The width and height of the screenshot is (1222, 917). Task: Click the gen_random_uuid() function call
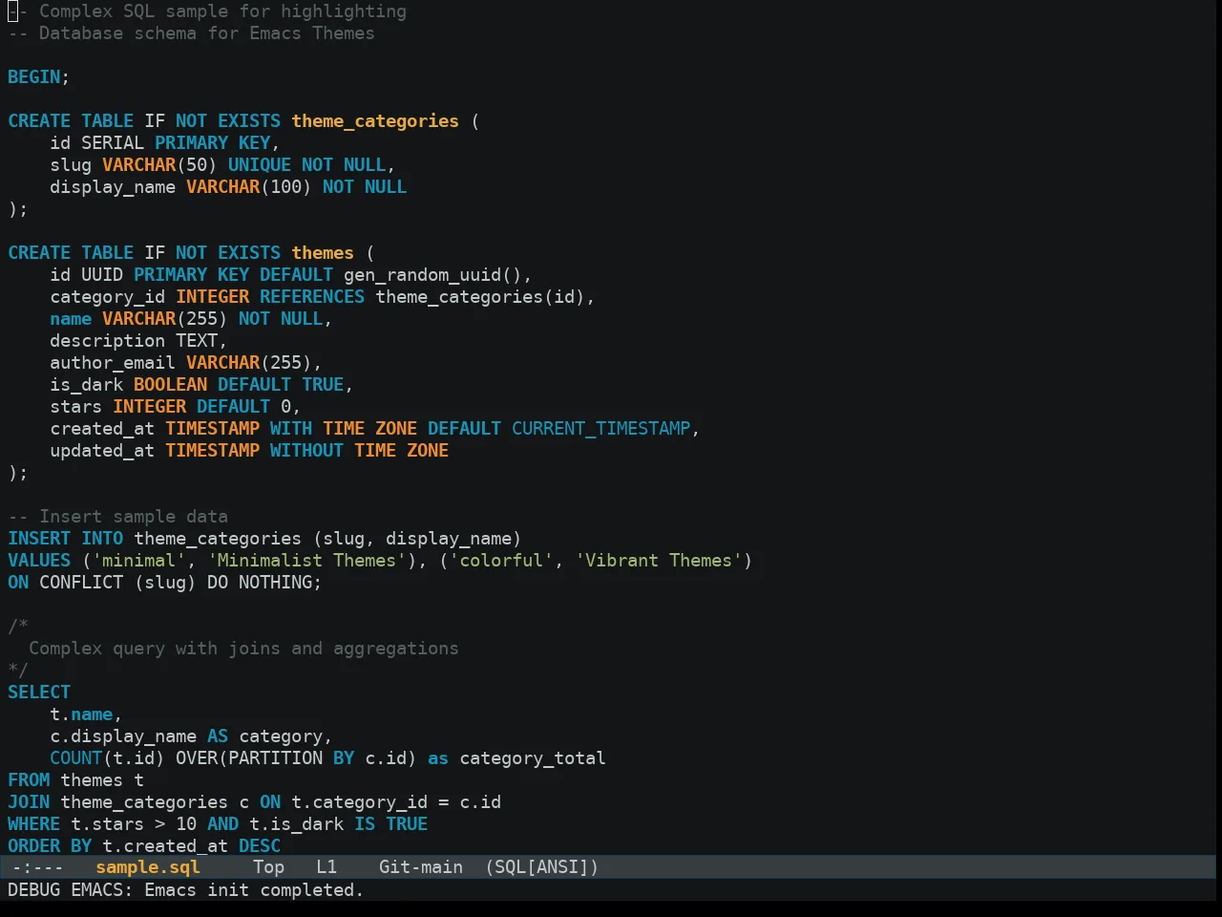click(432, 275)
